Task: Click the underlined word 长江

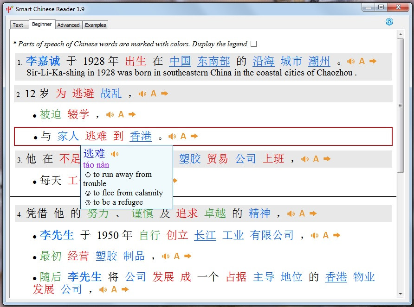Action: 205,235
